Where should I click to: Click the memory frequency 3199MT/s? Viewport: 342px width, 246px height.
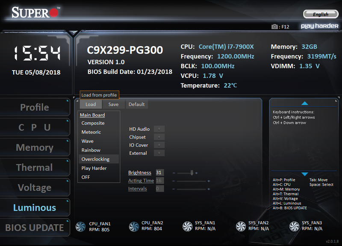click(322, 56)
